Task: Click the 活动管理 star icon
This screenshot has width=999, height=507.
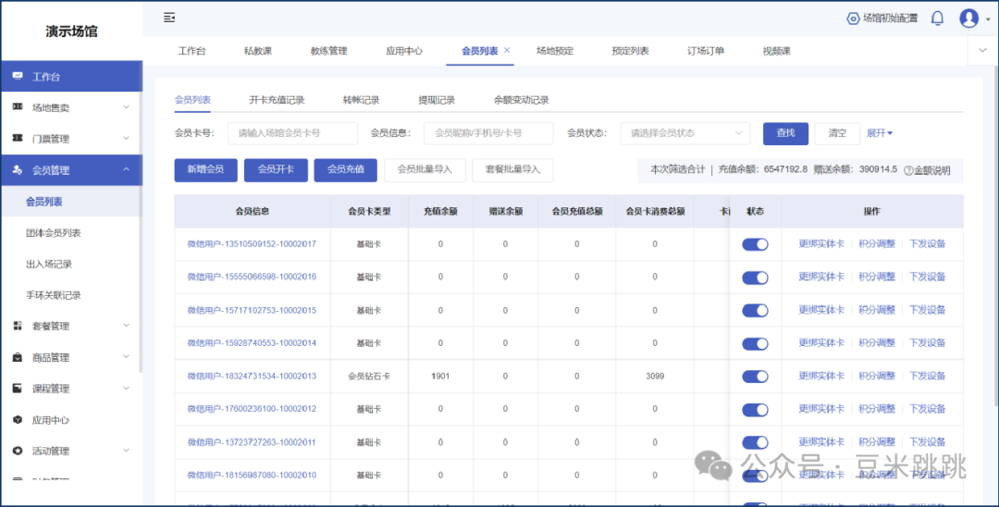Action: click(x=18, y=451)
